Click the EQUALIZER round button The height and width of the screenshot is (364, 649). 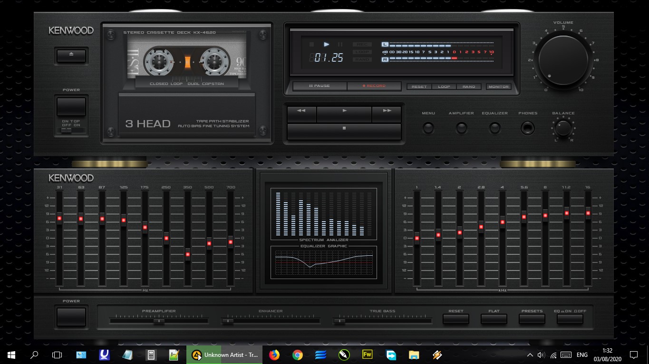(x=495, y=128)
